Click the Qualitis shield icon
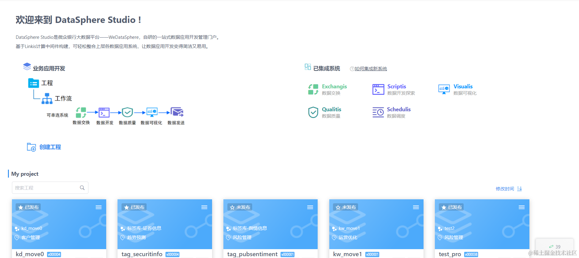The image size is (579, 258). [x=313, y=112]
